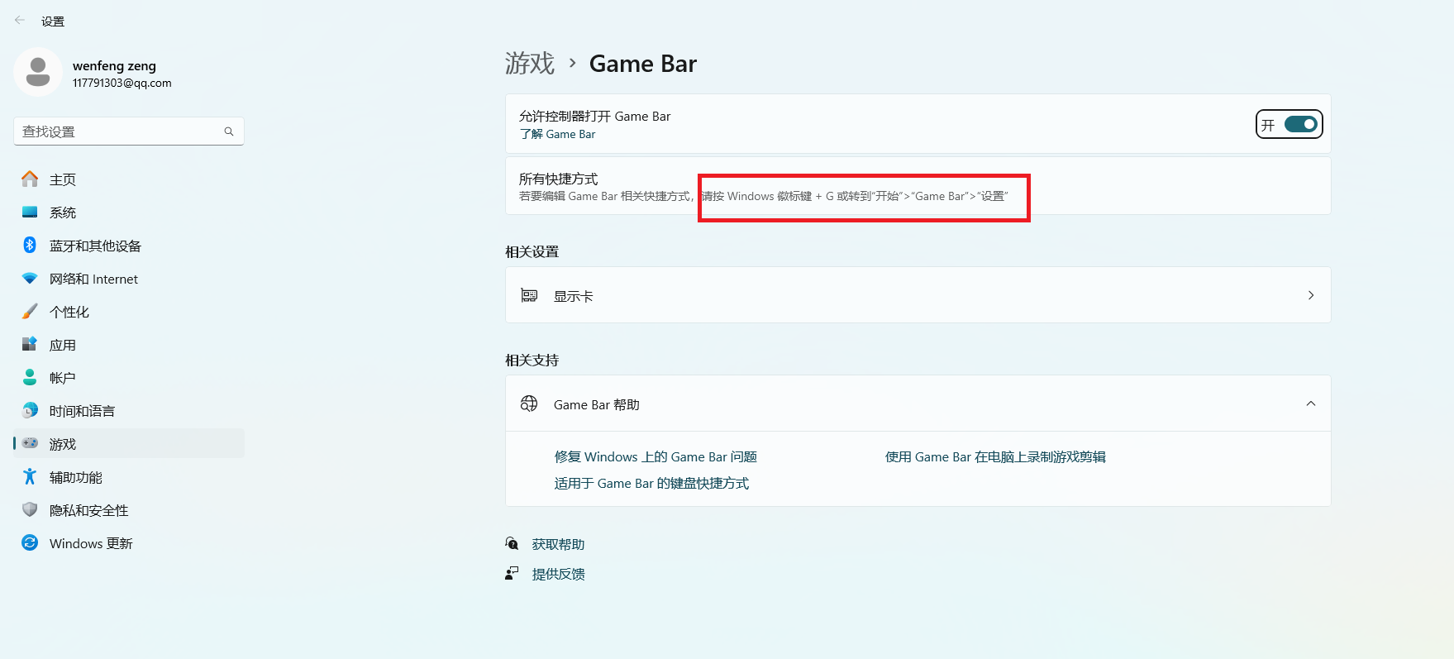Select 个性化 sidebar item
1454x659 pixels.
coord(129,312)
